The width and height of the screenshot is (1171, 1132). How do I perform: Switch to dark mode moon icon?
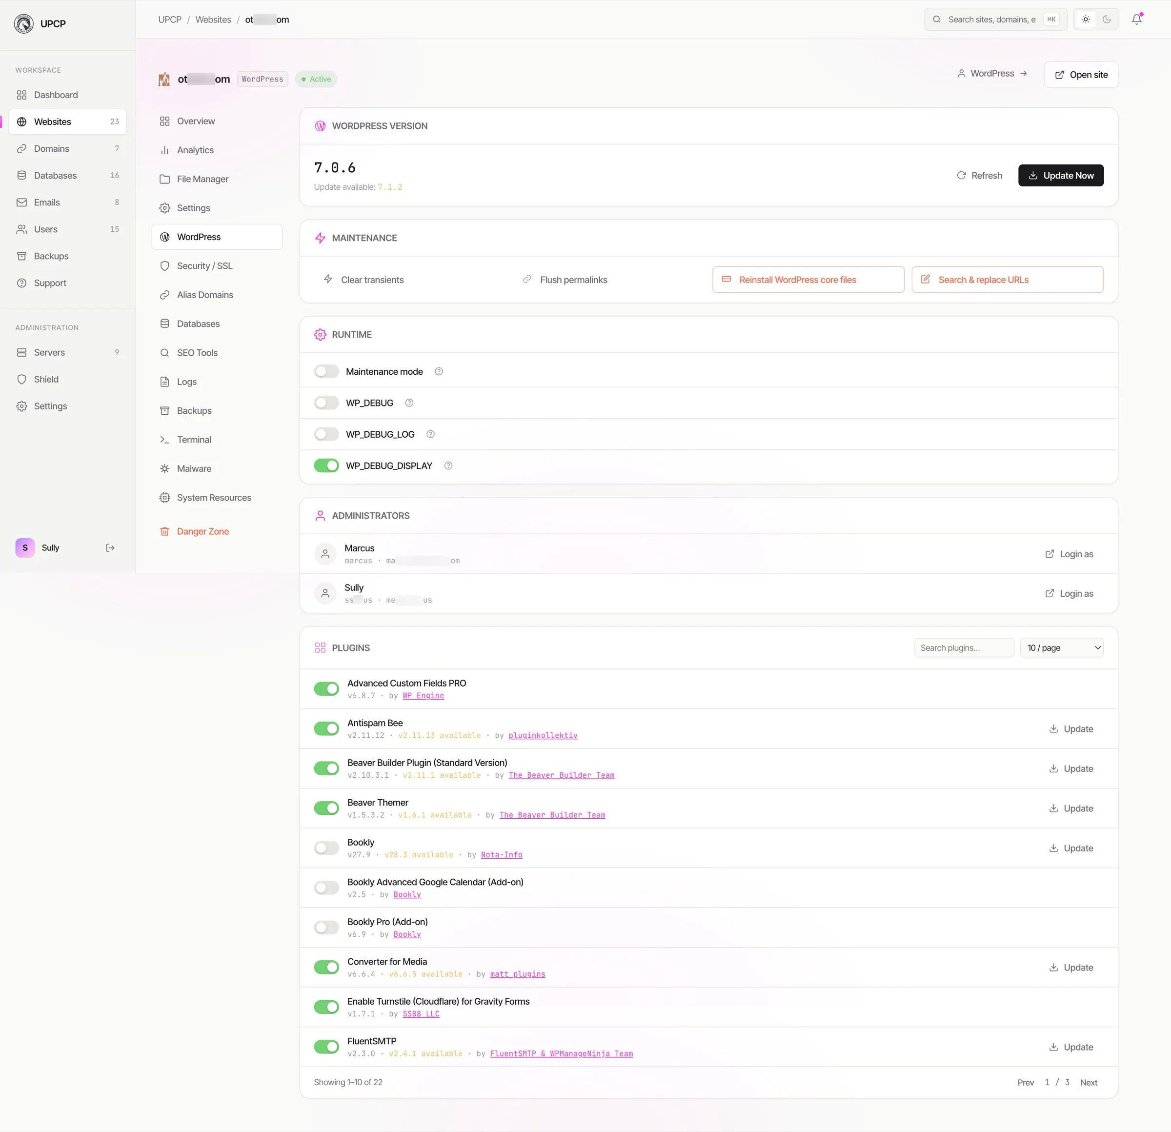point(1107,19)
